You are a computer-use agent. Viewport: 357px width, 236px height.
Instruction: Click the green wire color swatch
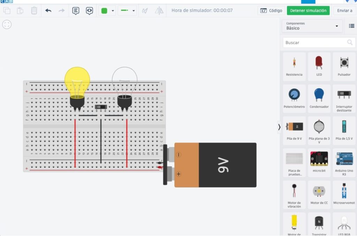click(104, 11)
